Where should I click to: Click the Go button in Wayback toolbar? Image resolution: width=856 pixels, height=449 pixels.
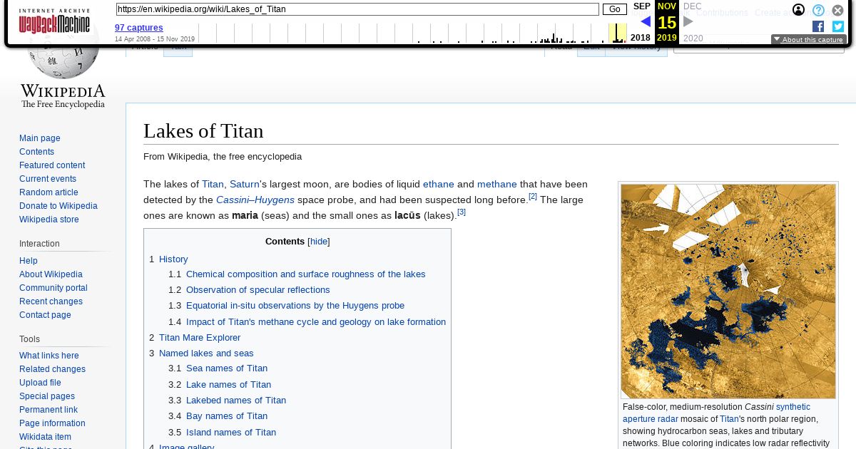coord(614,9)
